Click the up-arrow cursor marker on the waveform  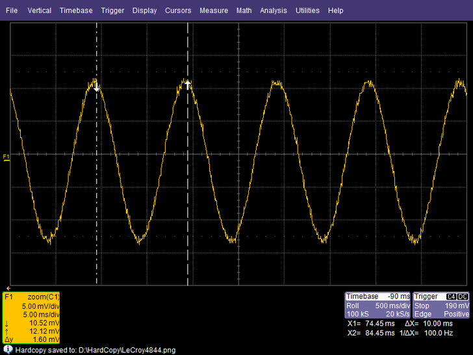click(x=188, y=84)
